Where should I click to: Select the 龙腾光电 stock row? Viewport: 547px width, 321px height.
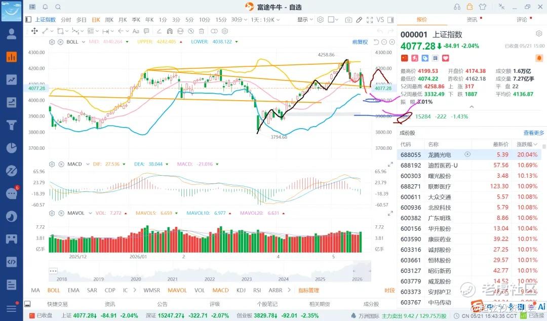coord(469,154)
